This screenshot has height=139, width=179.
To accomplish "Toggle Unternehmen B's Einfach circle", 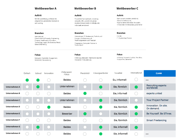I will click(27, 93).
